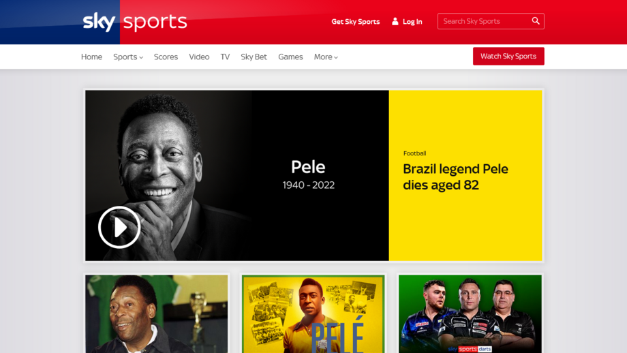Click the chevron next to Sports
This screenshot has width=627, height=353.
(x=141, y=57)
